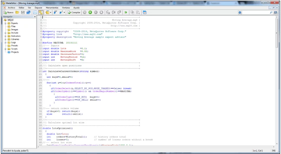Expand the Indicators folder node

(5, 36)
